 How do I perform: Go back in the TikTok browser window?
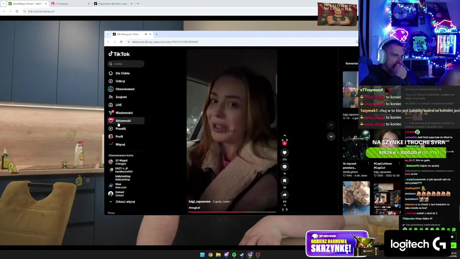108,42
